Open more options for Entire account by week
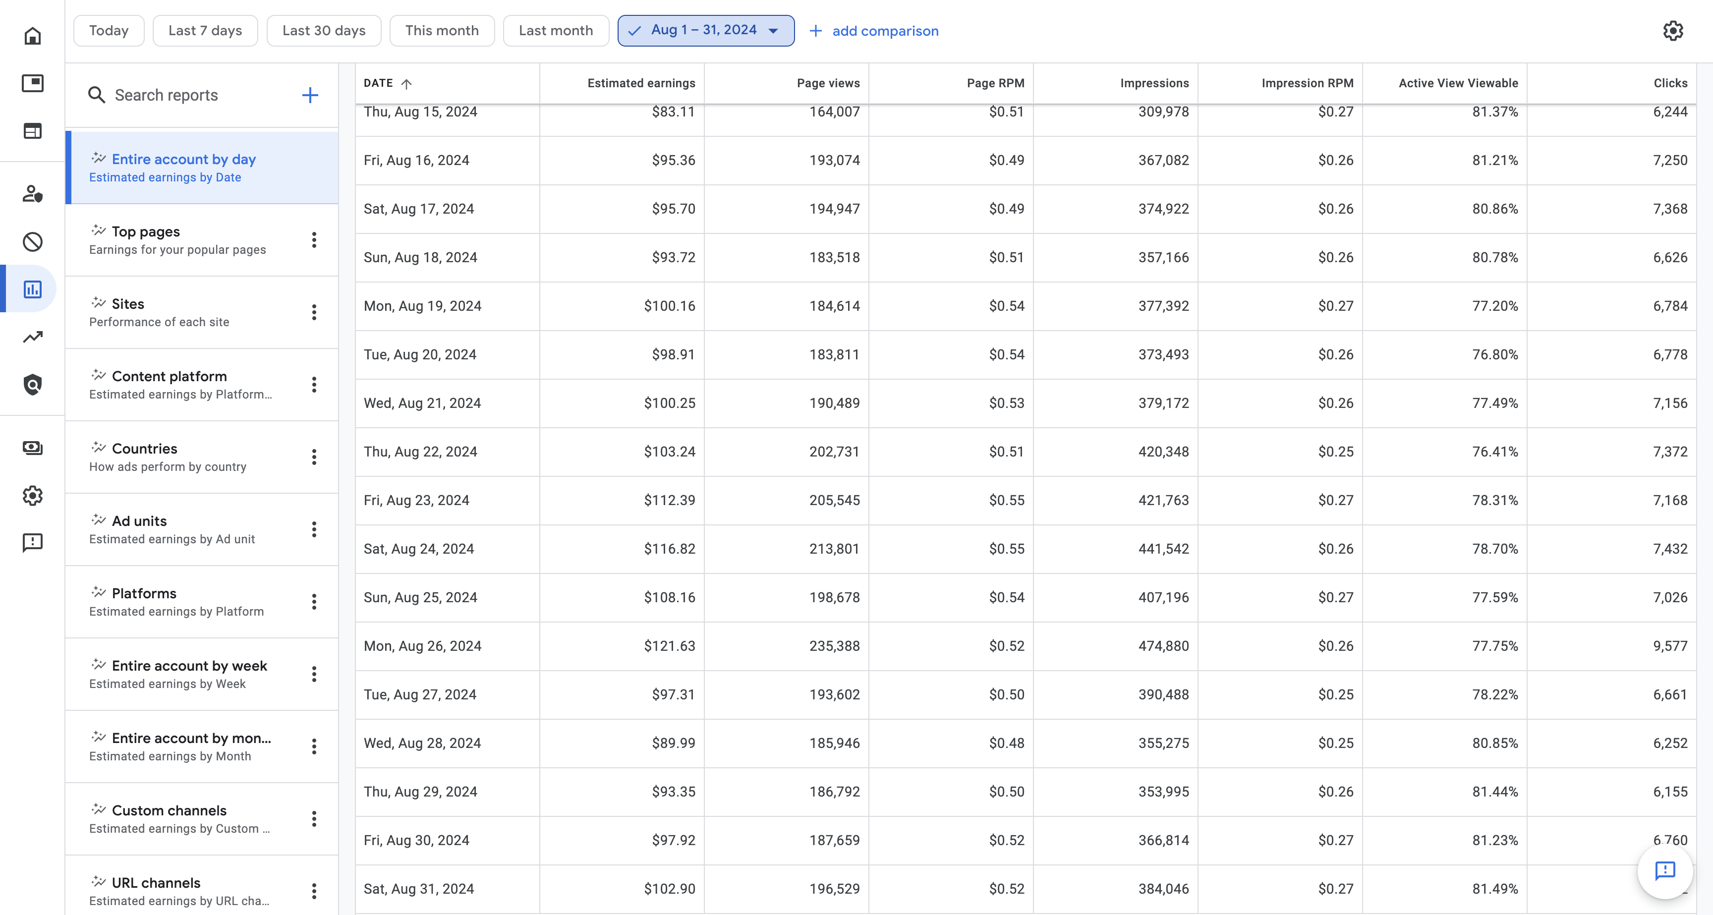Image resolution: width=1713 pixels, height=915 pixels. tap(314, 674)
